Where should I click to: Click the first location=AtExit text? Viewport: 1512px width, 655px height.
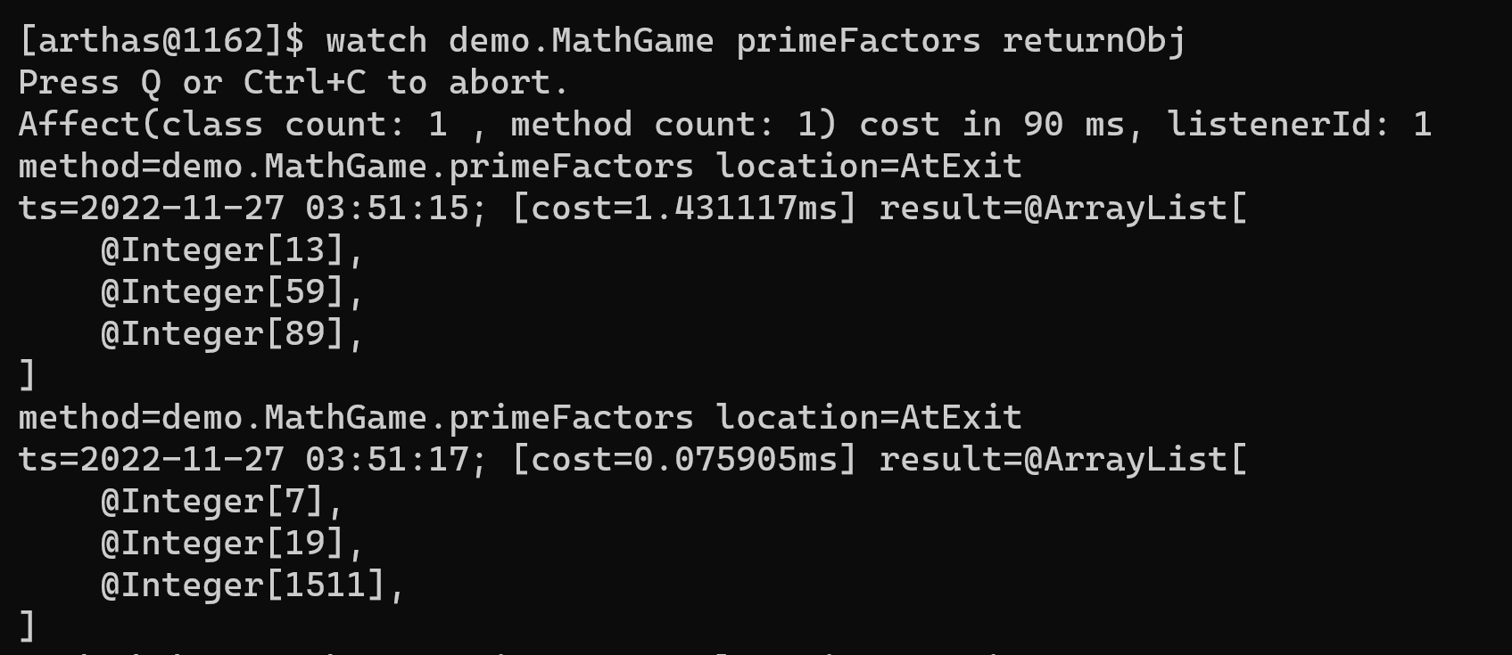coord(869,167)
